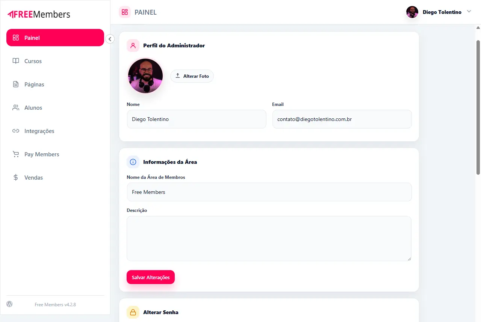
Task: Go to the Páginas section
Action: coord(34,85)
